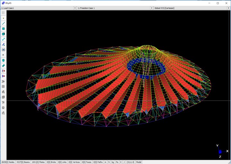Viewport: 231px width, 164px height.
Task: Select the Node creation tool
Action: click(x=3, y=18)
